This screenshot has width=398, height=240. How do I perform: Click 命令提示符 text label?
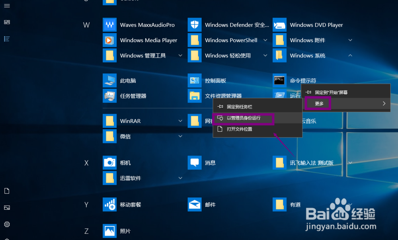tap(303, 81)
